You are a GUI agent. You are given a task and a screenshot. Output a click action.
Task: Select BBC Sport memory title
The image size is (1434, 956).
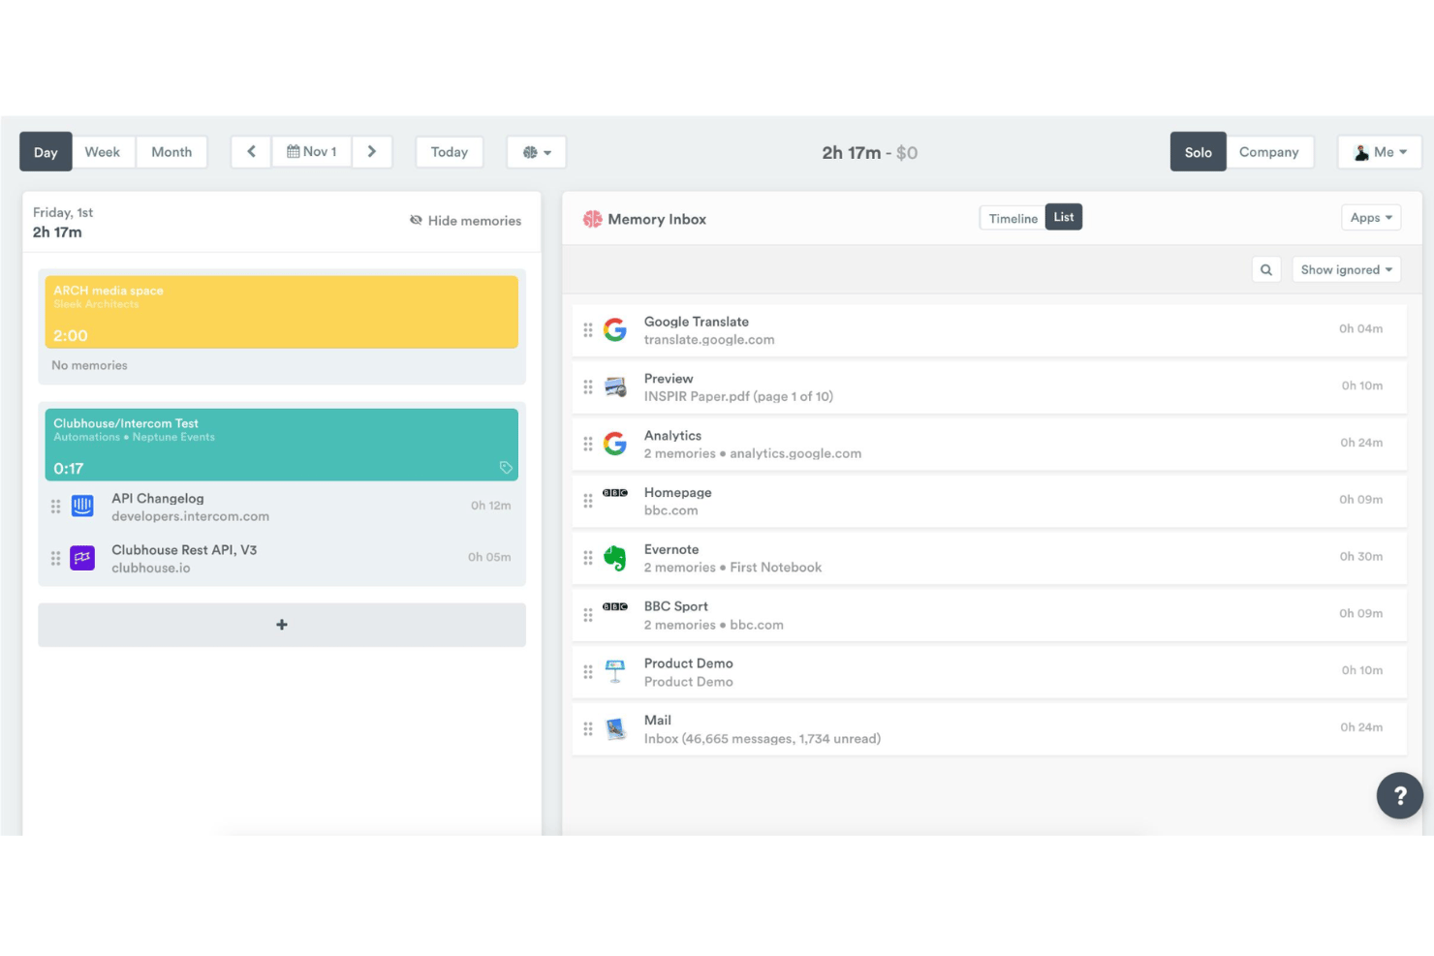(x=676, y=606)
